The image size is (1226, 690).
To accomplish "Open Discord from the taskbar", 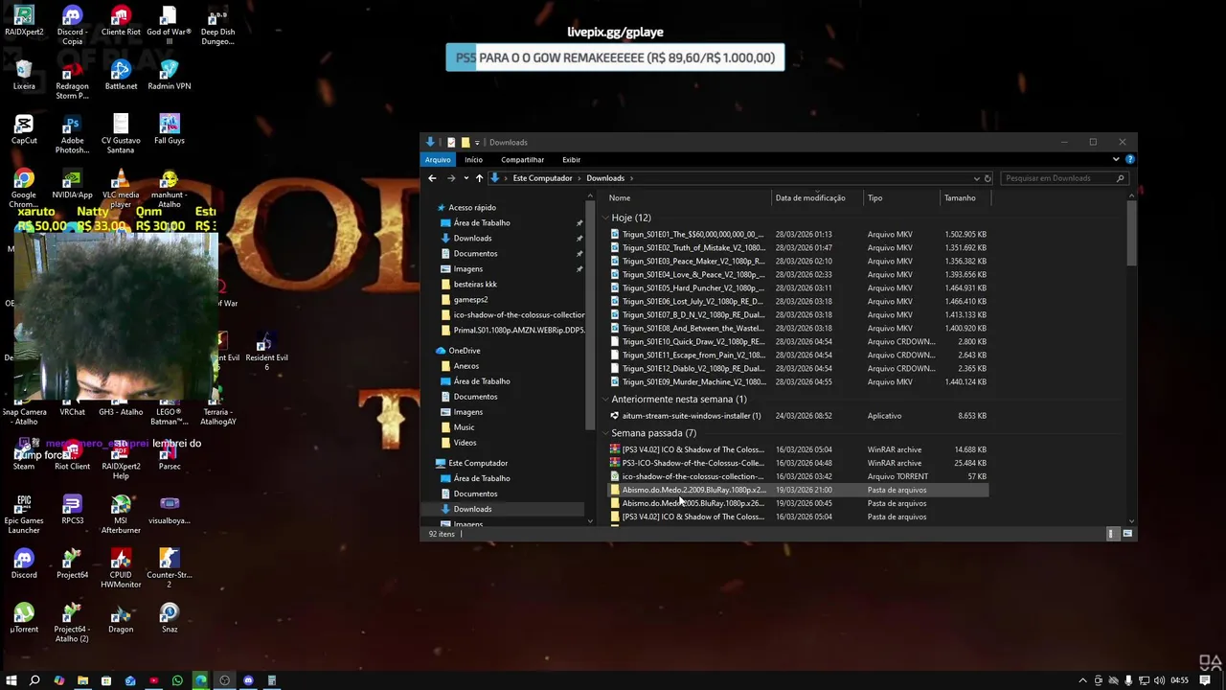I will [x=248, y=680].
